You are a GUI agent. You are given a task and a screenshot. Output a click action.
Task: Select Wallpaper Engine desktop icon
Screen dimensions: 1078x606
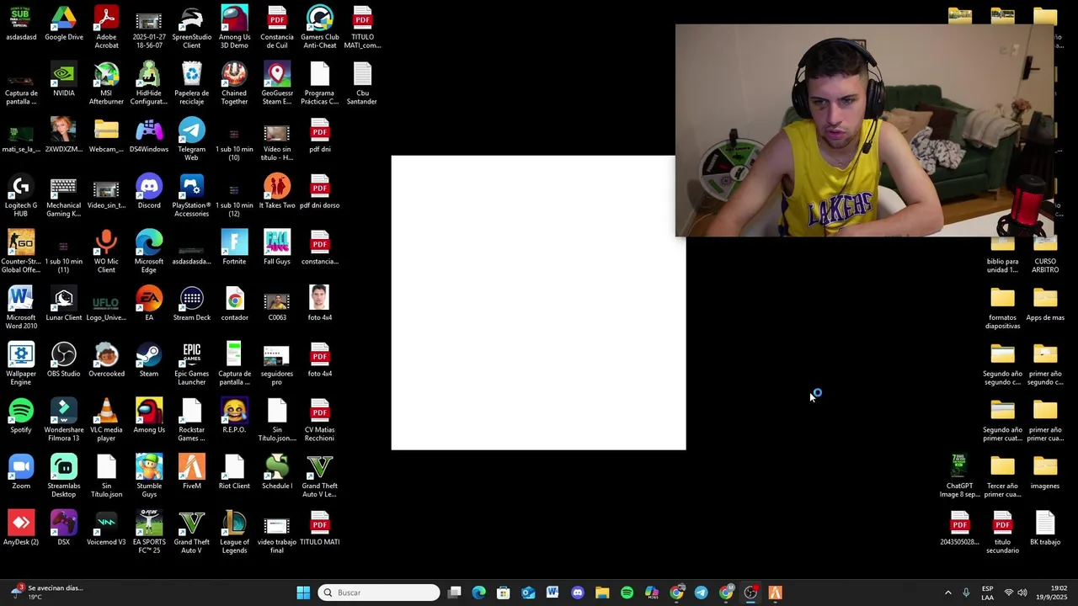pos(21,364)
